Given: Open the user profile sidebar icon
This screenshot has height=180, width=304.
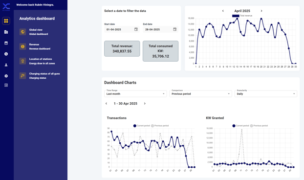Looking at the screenshot, I should (x=6, y=65).
